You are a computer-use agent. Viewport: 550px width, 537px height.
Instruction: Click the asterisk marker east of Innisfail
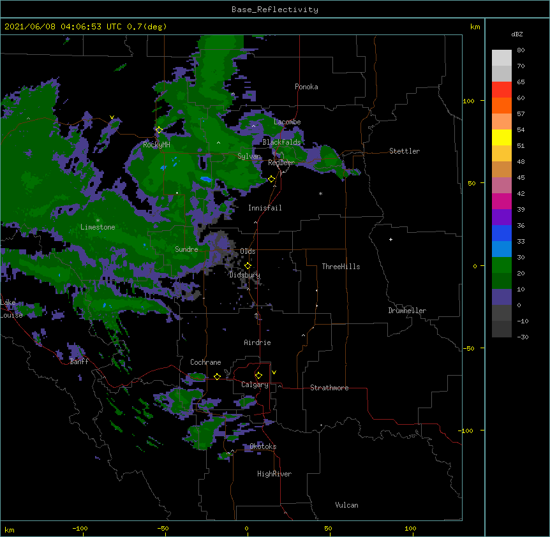point(320,193)
